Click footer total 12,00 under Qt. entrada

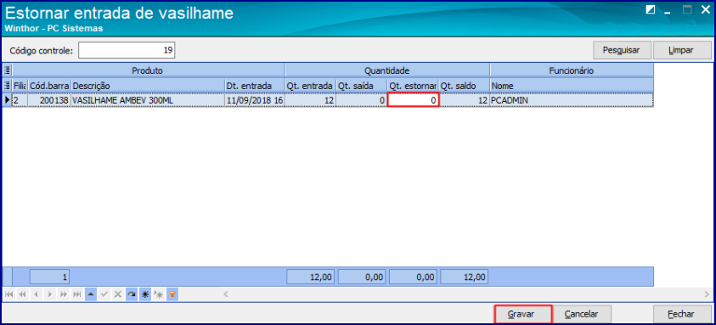point(311,277)
